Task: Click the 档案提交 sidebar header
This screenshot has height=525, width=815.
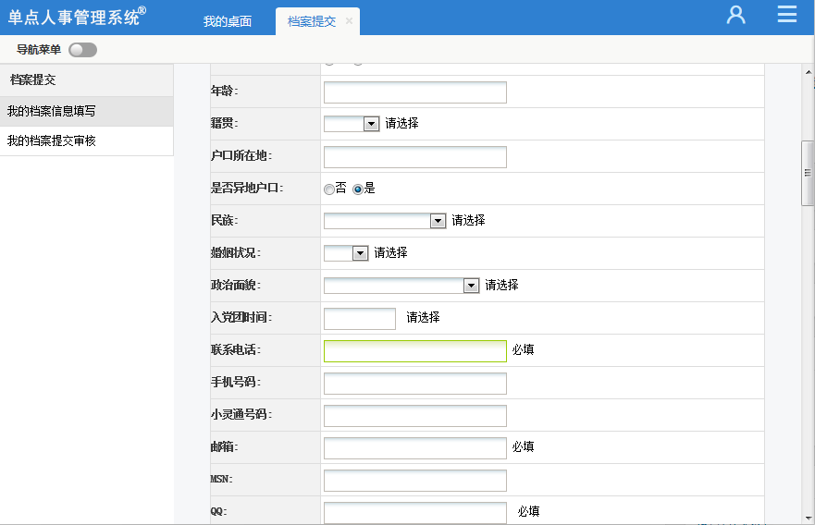Action: point(86,80)
